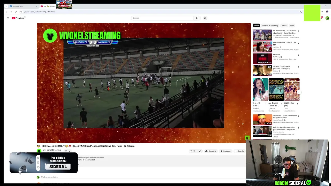Click the Compartir share button

point(210,151)
